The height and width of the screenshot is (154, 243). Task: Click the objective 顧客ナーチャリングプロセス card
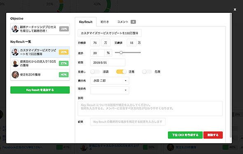[x=40, y=29]
